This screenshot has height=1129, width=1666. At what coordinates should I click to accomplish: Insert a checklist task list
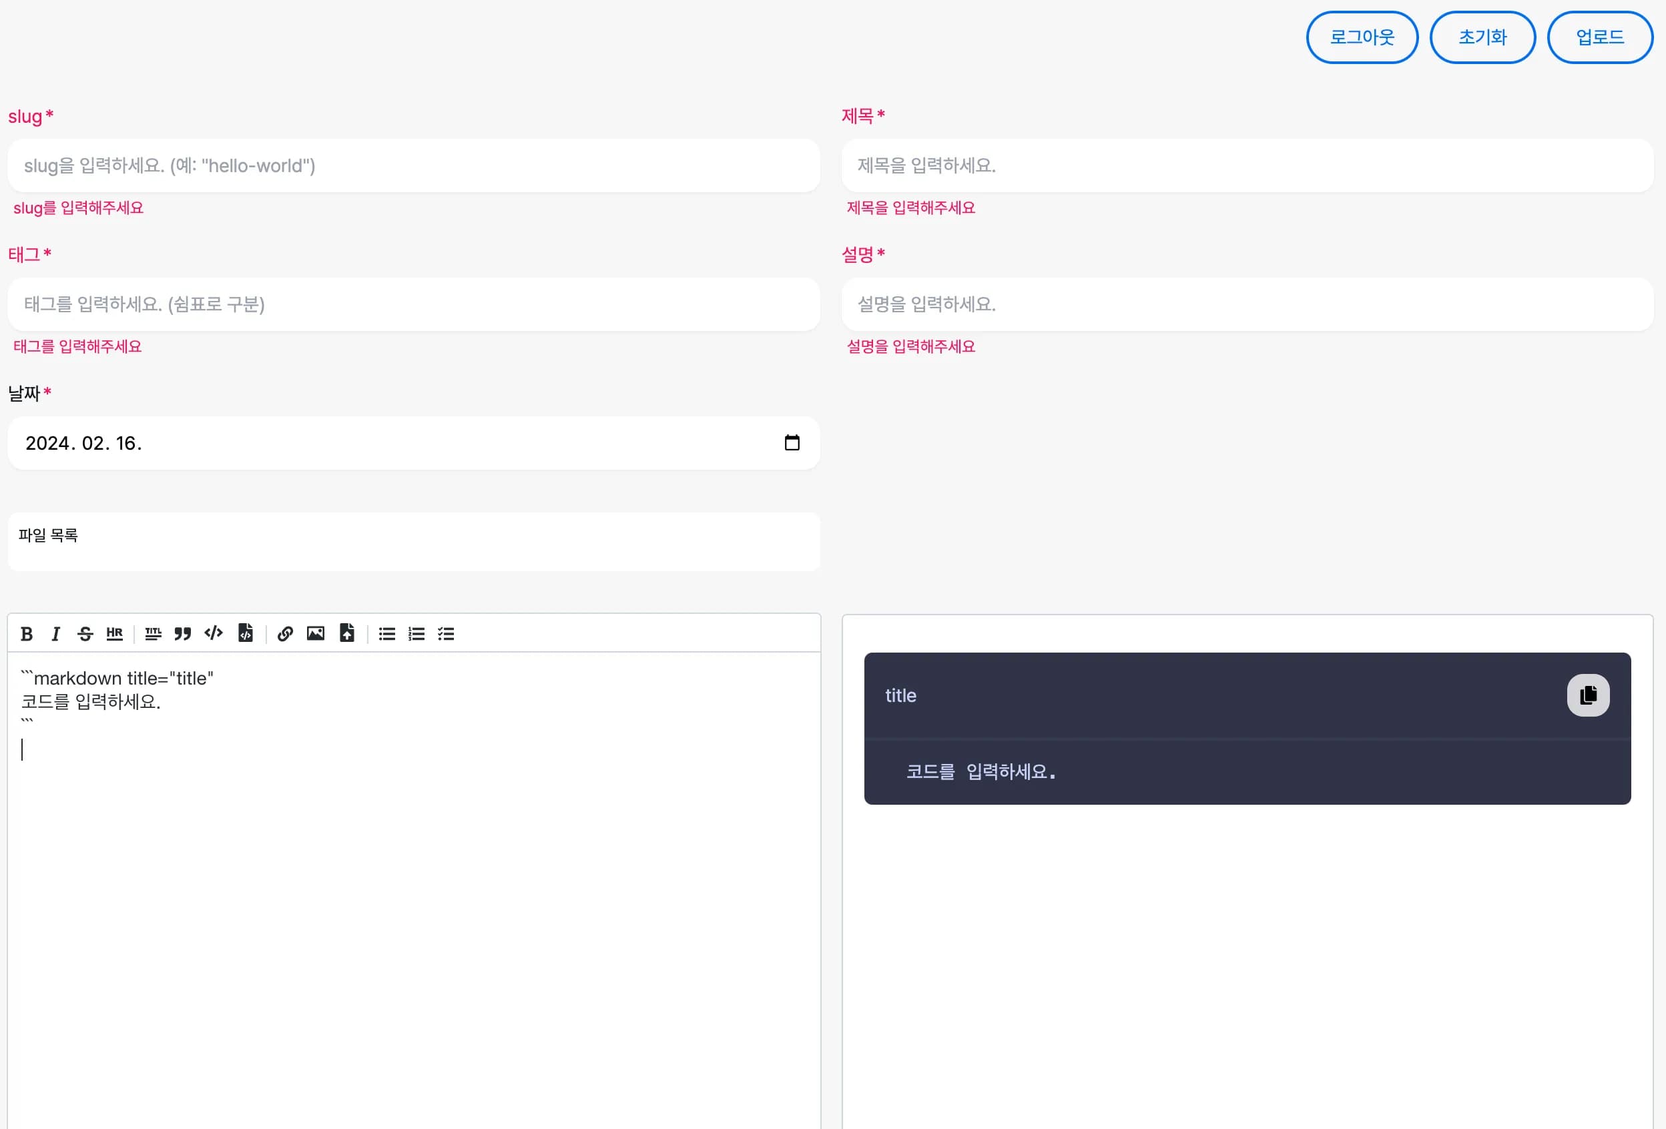pyautogui.click(x=446, y=634)
